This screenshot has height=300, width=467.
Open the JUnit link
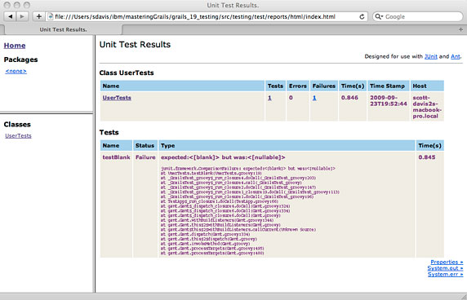click(430, 56)
